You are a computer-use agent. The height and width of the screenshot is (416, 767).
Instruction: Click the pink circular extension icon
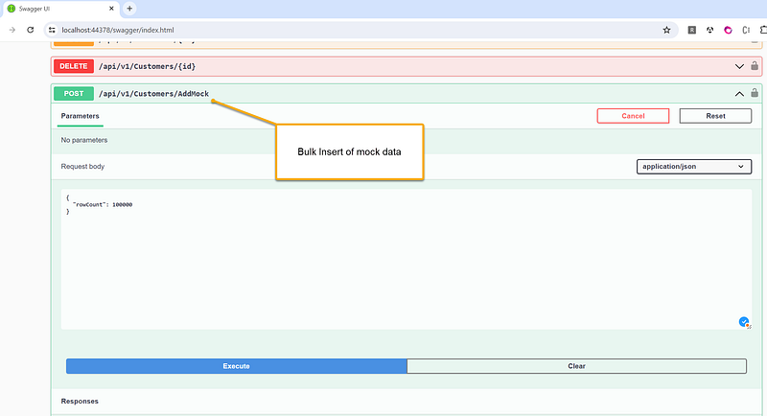click(728, 30)
